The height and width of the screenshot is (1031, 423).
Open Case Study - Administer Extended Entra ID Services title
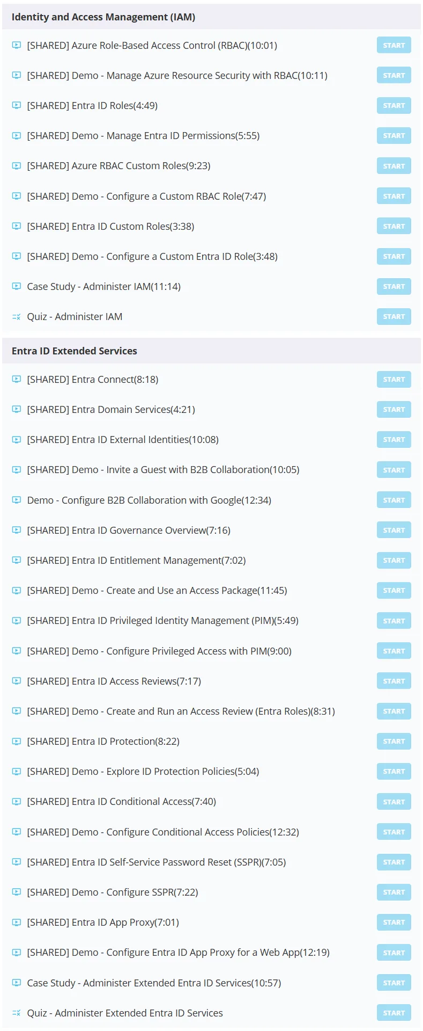[154, 983]
